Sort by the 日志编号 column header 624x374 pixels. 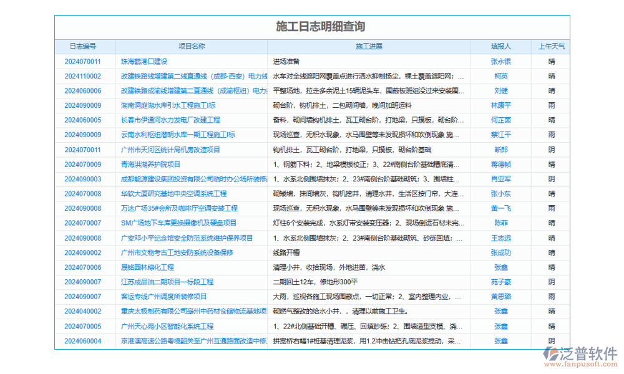point(82,47)
